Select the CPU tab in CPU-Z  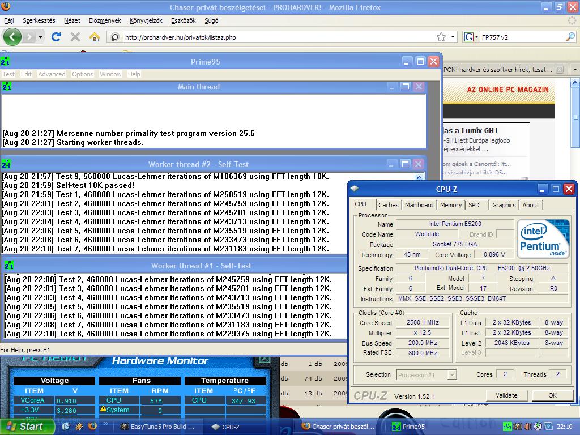pos(360,204)
